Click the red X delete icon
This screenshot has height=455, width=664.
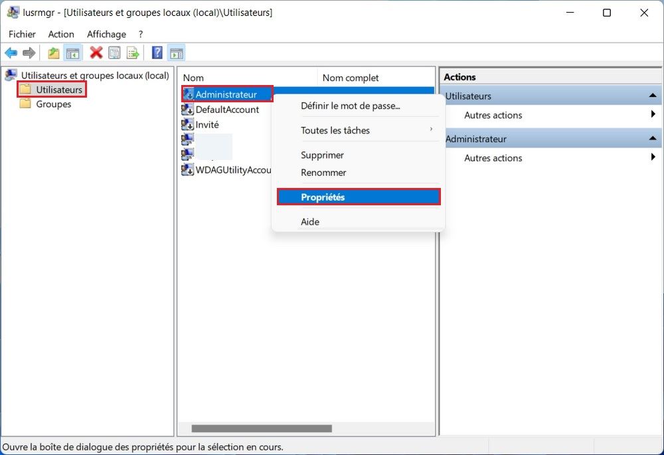96,53
